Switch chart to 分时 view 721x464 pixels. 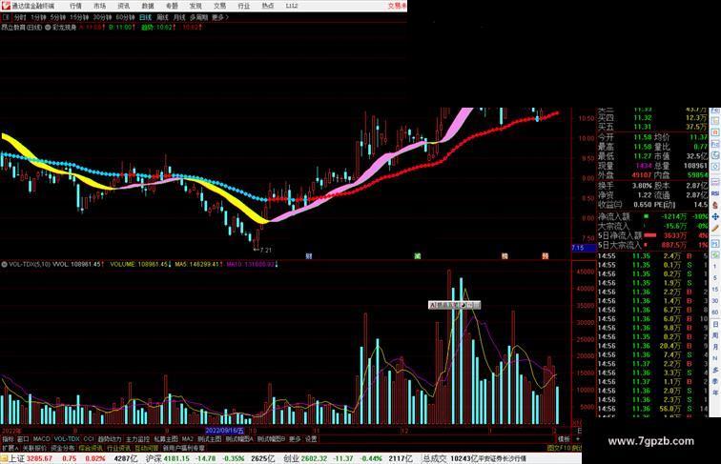pos(20,17)
